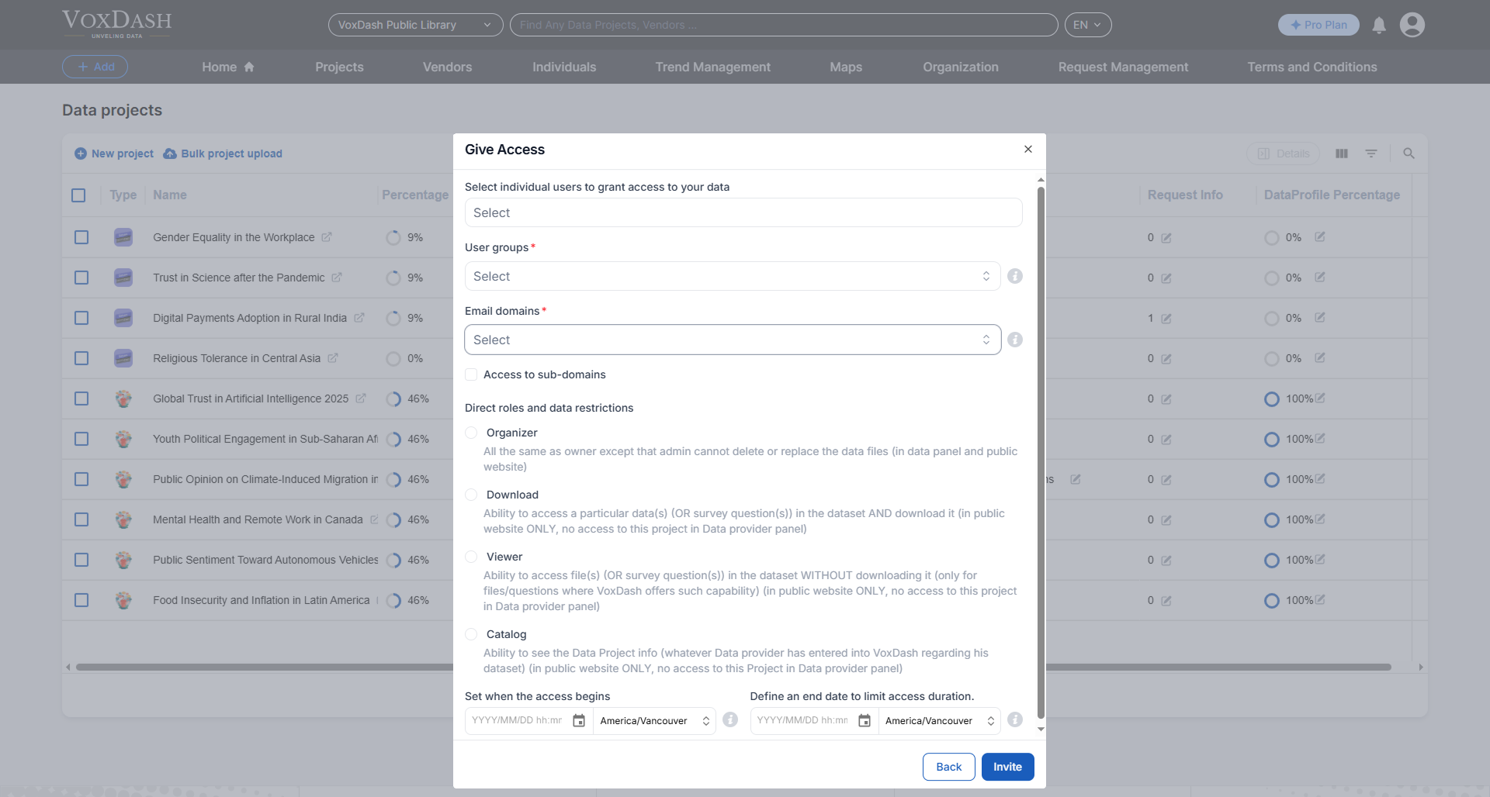Open the Maps menu
This screenshot has height=797, width=1490.
(x=846, y=67)
